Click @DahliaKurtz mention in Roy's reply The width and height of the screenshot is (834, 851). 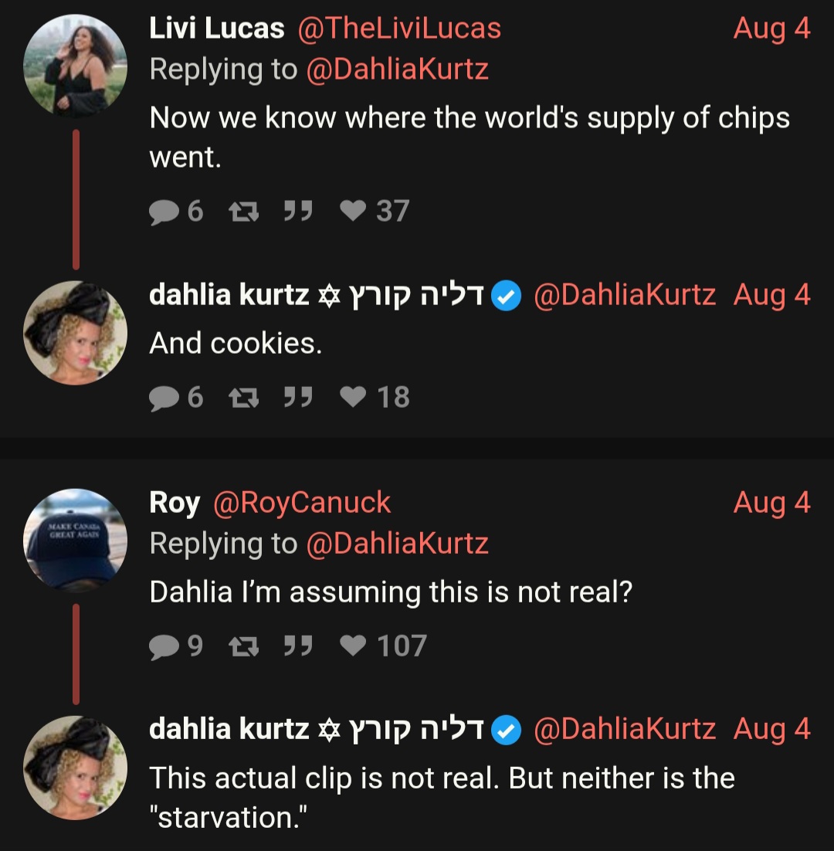(397, 543)
